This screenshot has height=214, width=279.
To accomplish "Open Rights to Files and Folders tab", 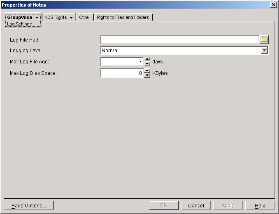I will (123, 17).
